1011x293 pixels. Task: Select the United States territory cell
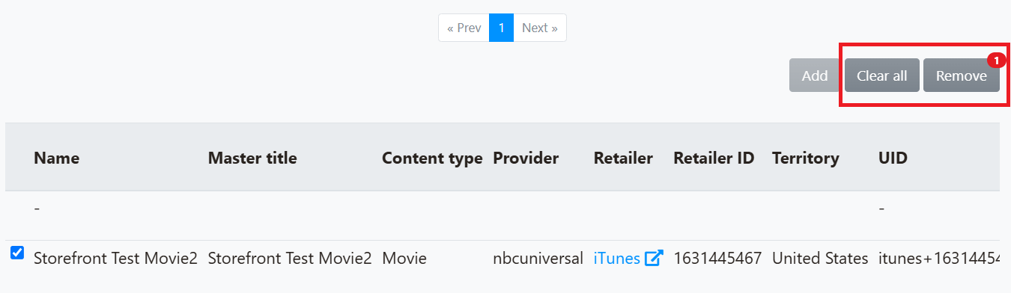point(820,259)
